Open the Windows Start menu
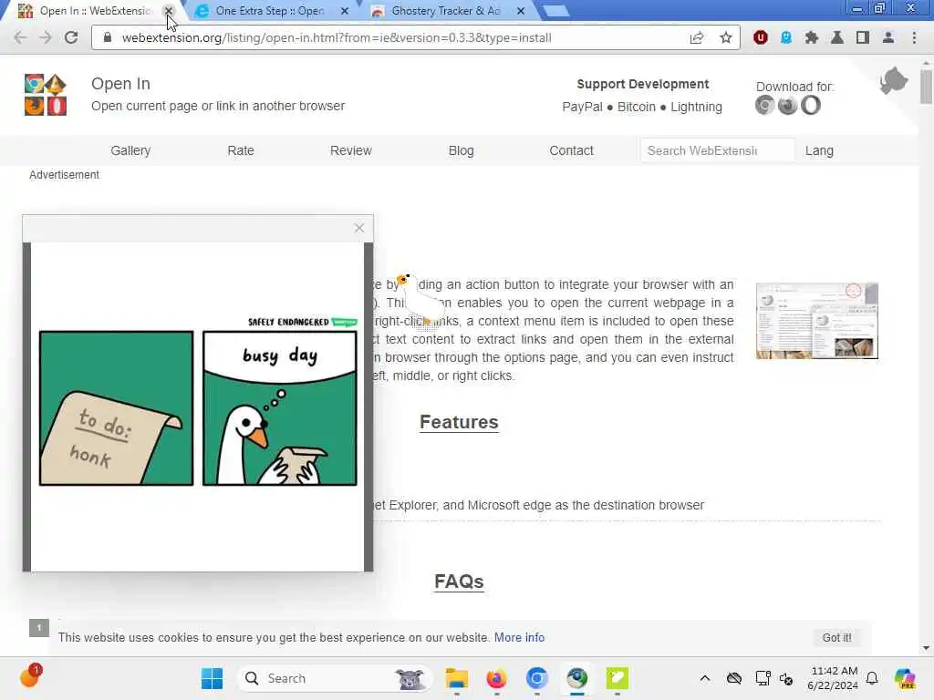934x700 pixels. pos(212,678)
